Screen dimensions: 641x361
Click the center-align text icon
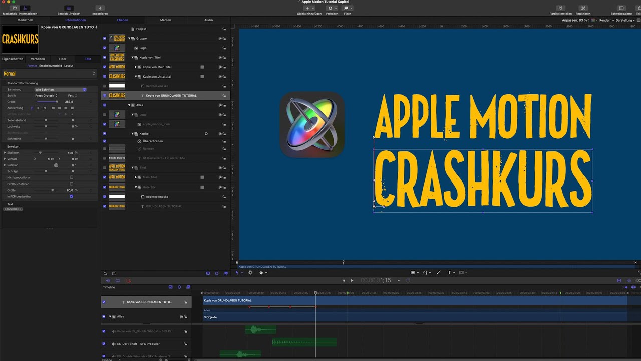pyautogui.click(x=39, y=108)
